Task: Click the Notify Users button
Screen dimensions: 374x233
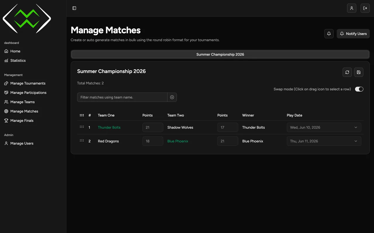Action: click(x=353, y=34)
